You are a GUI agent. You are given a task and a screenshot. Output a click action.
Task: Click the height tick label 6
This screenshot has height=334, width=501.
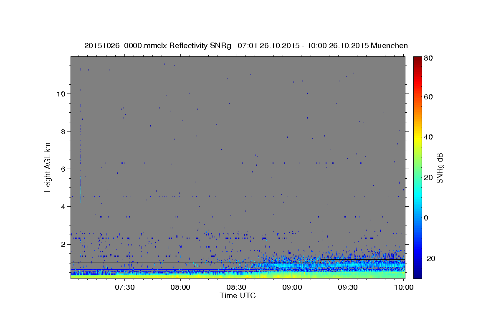(x=63, y=169)
